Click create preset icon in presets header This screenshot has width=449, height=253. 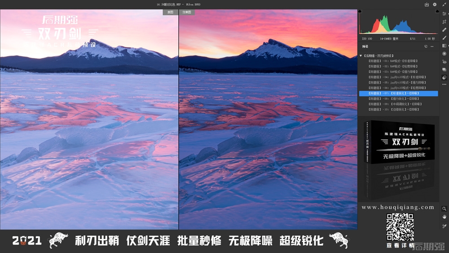point(426,46)
